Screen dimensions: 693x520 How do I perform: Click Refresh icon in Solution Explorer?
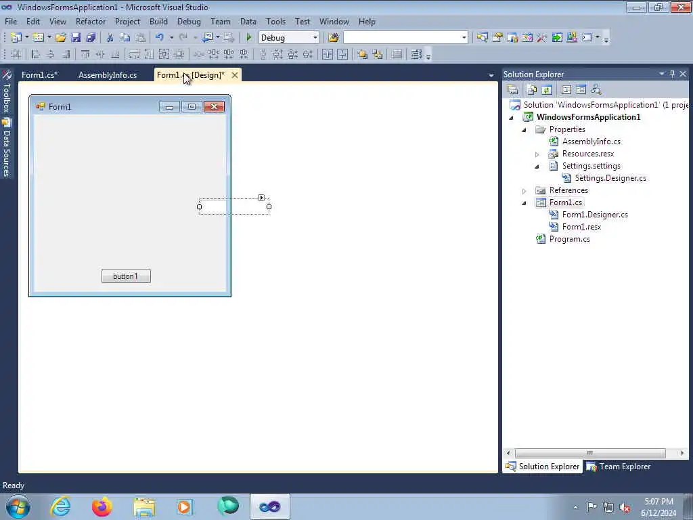547,90
